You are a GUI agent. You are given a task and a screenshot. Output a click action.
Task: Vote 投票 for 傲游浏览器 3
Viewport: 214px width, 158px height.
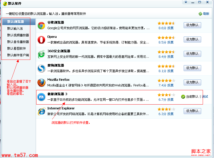171,100
